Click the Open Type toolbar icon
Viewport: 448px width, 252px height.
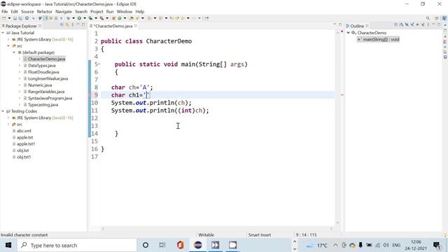coord(132,18)
